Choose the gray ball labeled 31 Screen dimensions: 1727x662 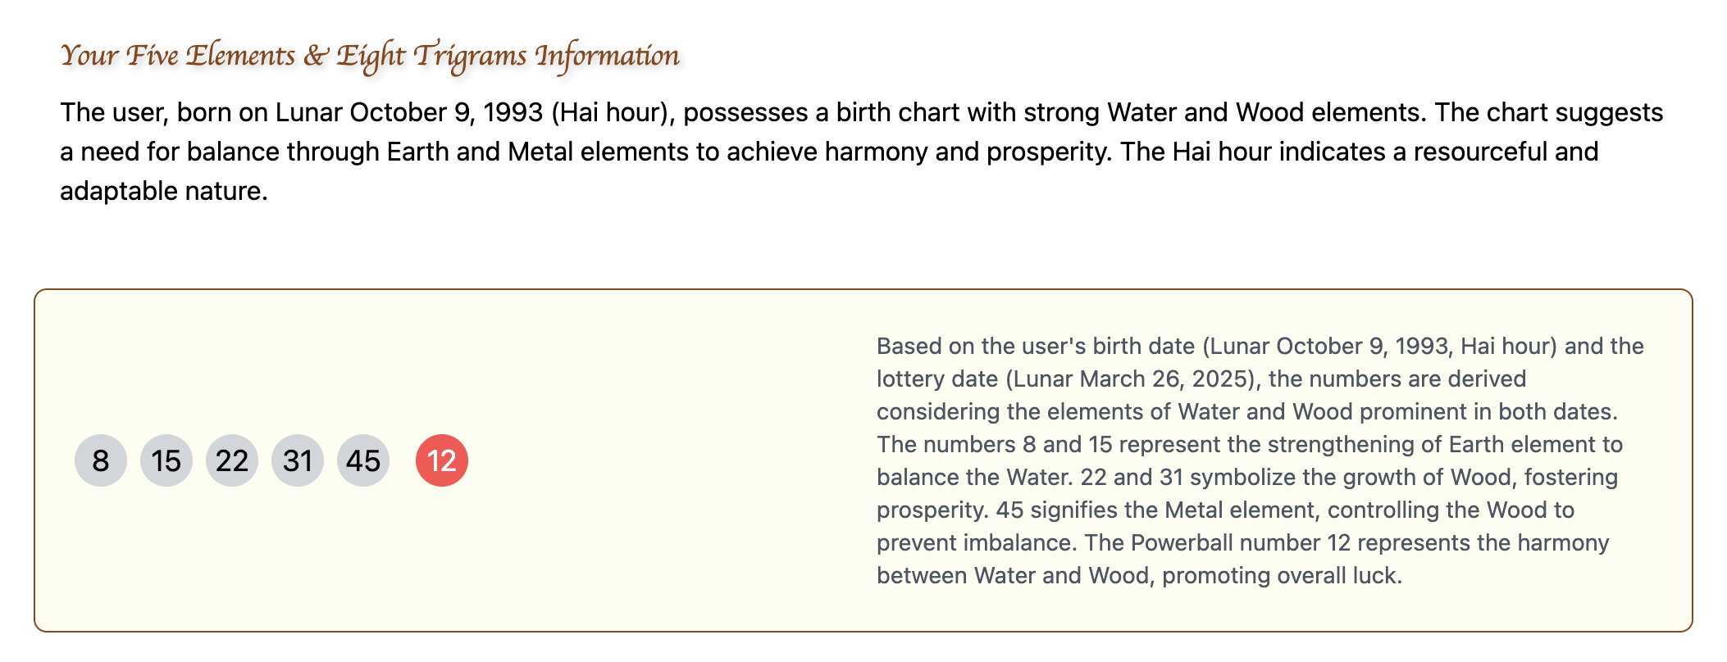pos(298,460)
